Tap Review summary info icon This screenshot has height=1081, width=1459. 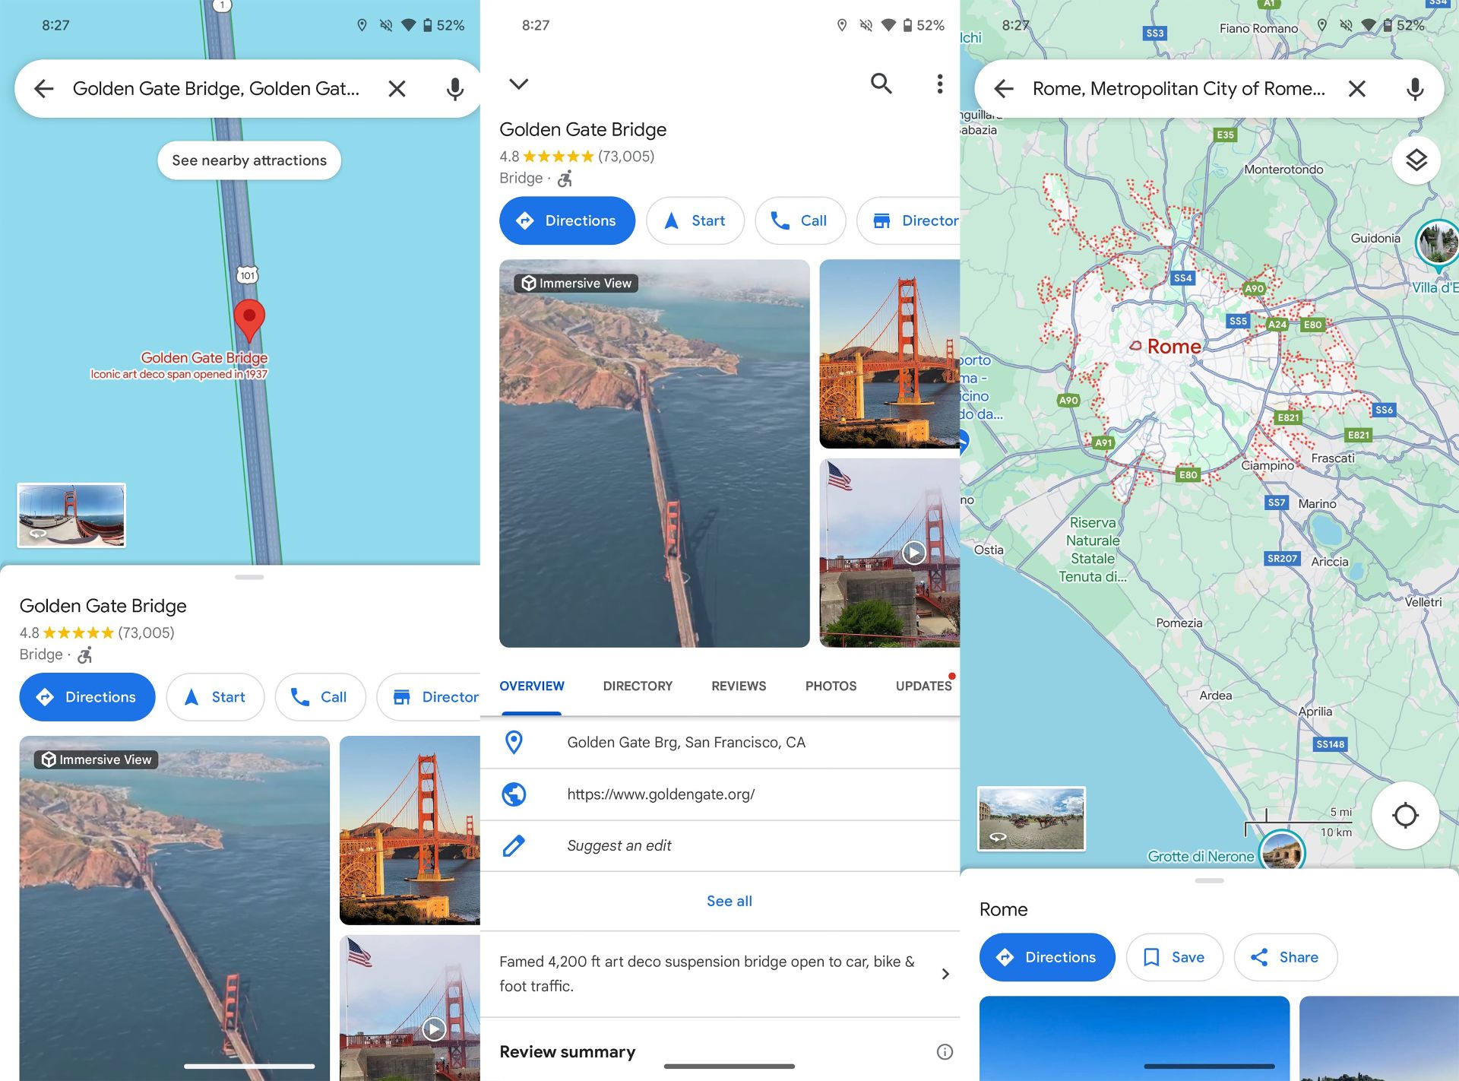click(945, 1052)
